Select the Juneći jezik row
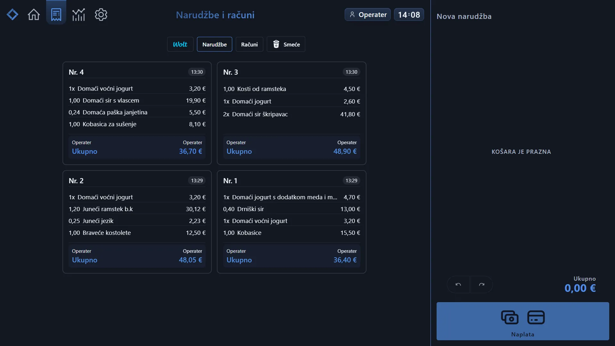Image resolution: width=615 pixels, height=346 pixels. [137, 221]
